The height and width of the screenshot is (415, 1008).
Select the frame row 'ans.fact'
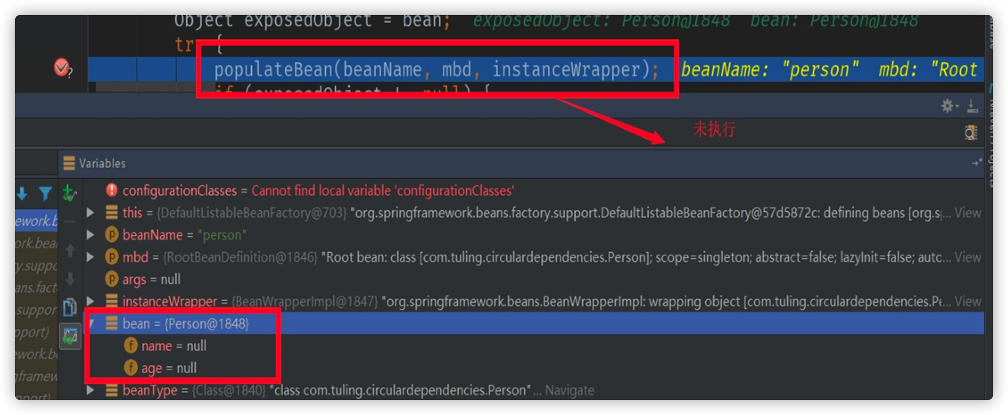(x=36, y=287)
